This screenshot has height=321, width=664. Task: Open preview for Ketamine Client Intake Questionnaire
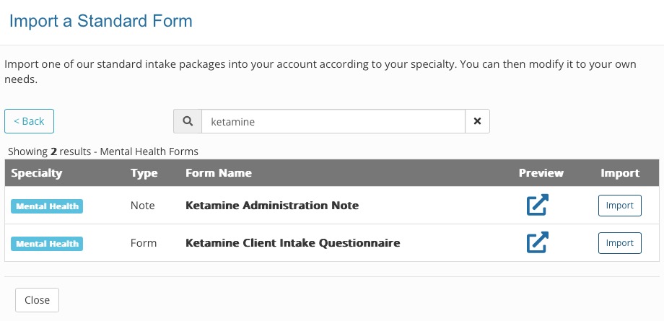tap(538, 242)
